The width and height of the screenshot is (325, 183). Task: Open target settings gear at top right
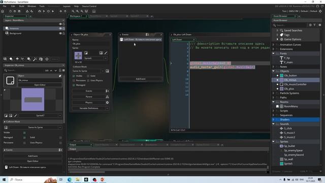320,11
